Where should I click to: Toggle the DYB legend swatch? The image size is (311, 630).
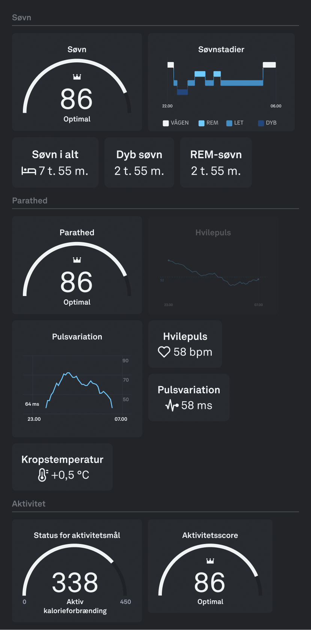tap(261, 123)
